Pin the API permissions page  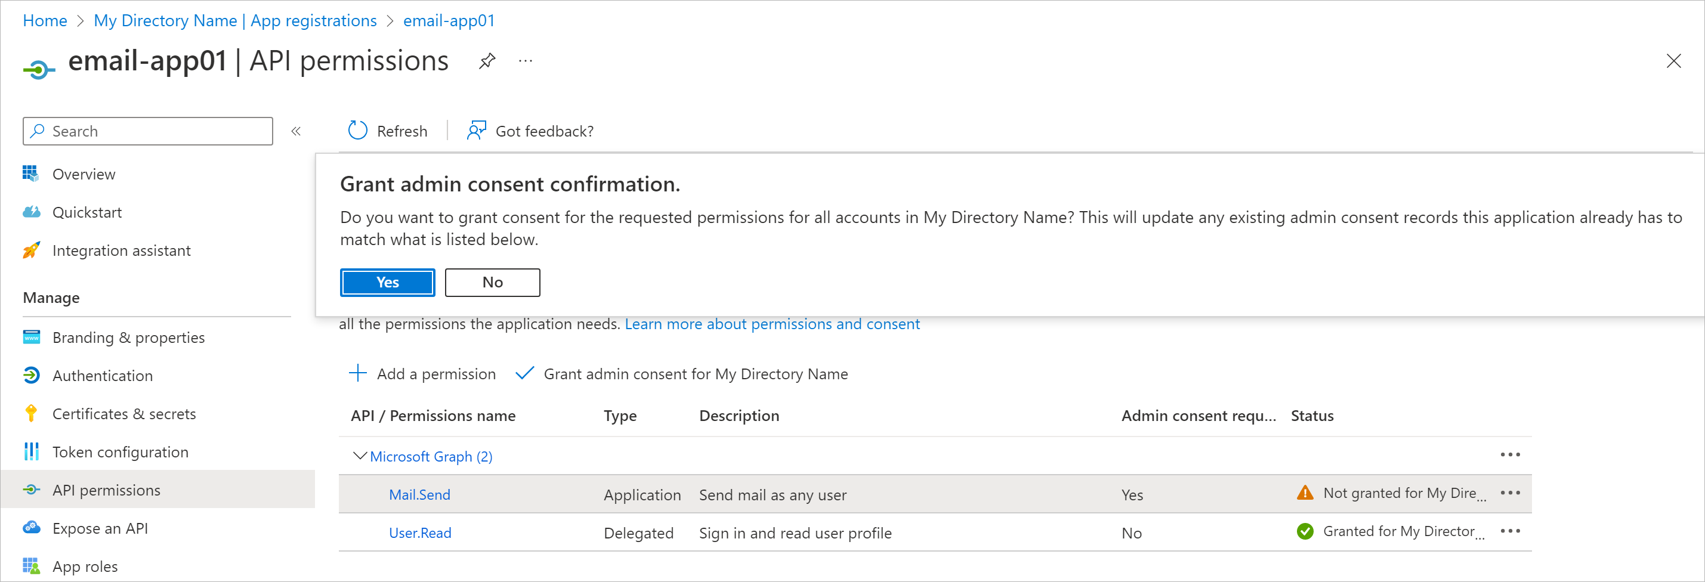[x=487, y=60]
